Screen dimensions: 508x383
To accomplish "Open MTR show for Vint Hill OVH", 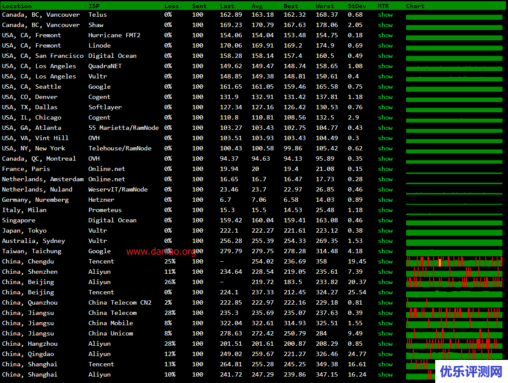I will (385, 138).
